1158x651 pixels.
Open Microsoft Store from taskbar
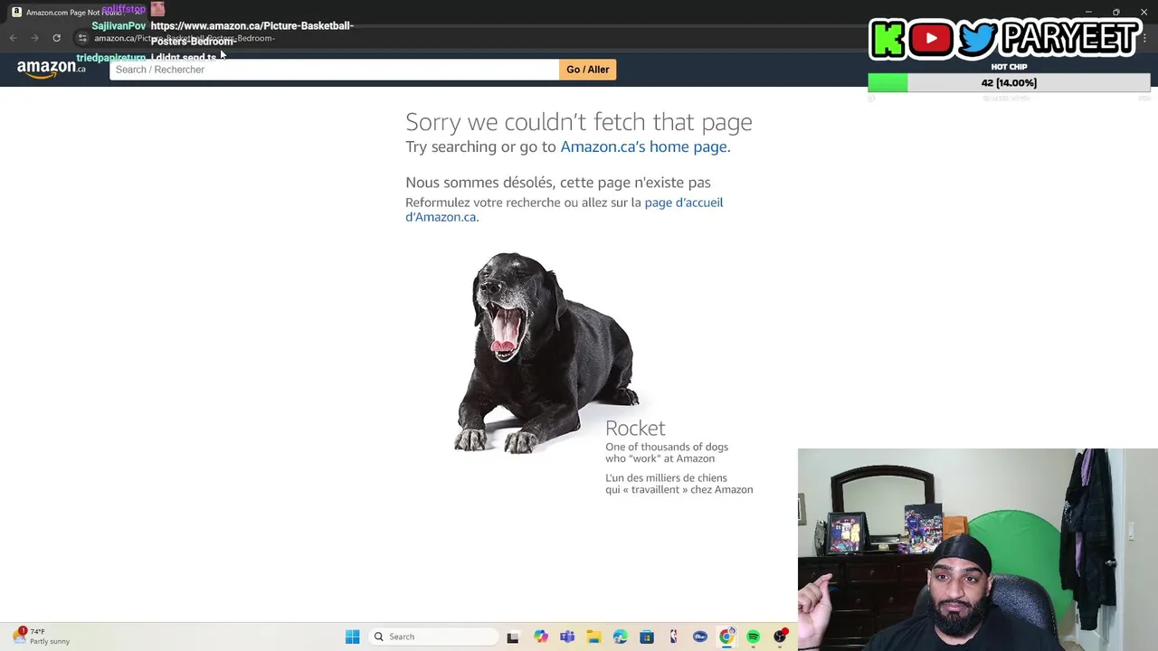[647, 637]
